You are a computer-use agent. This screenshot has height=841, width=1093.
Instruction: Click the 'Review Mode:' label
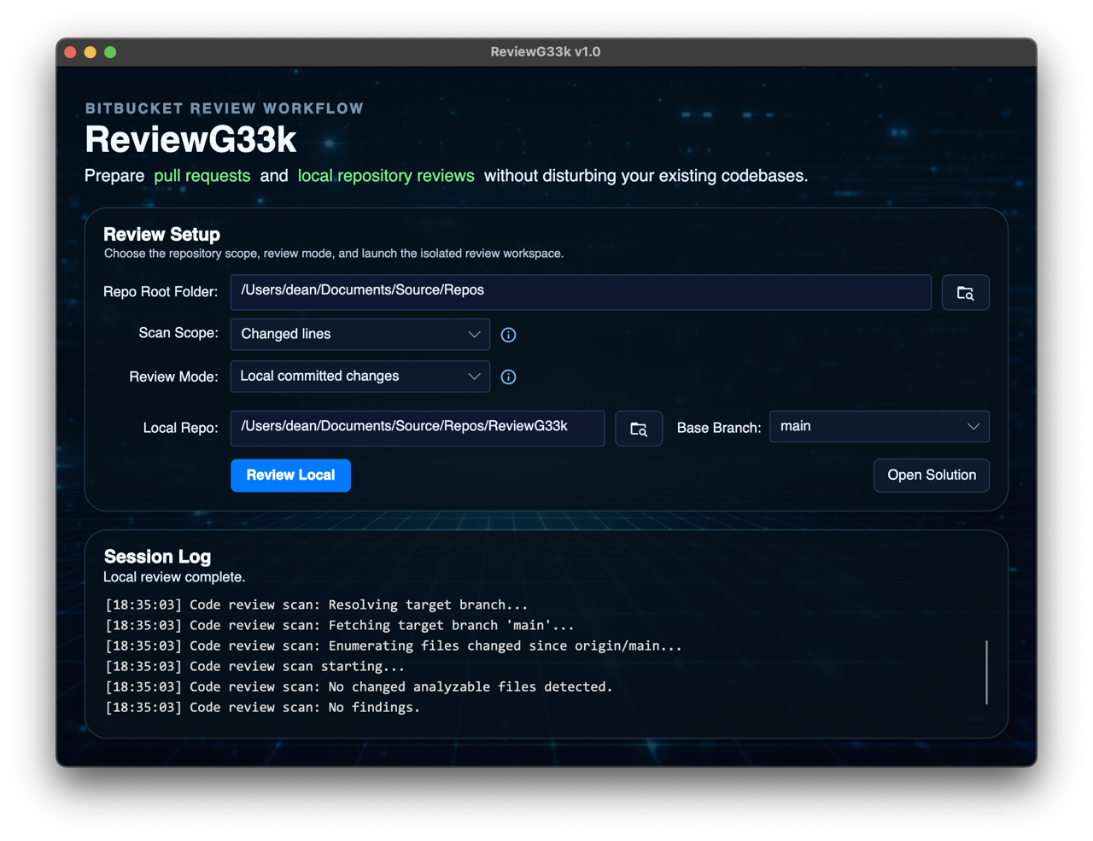click(x=173, y=377)
